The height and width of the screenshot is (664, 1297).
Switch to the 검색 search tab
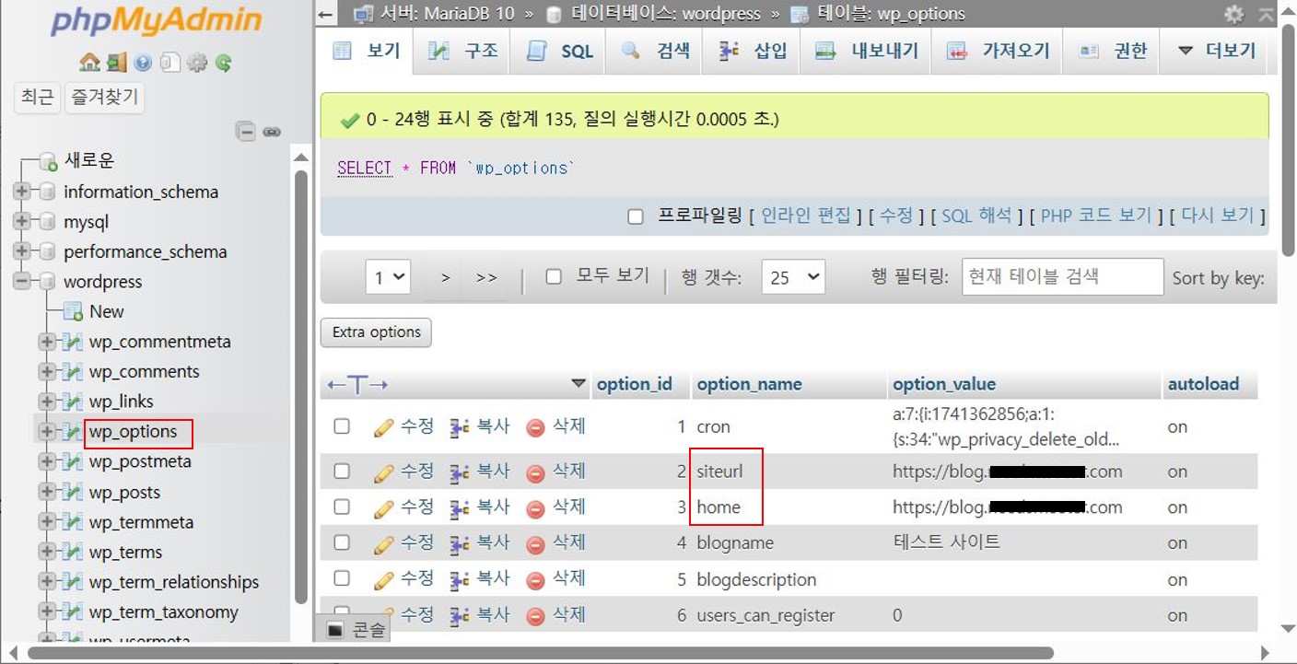point(656,51)
